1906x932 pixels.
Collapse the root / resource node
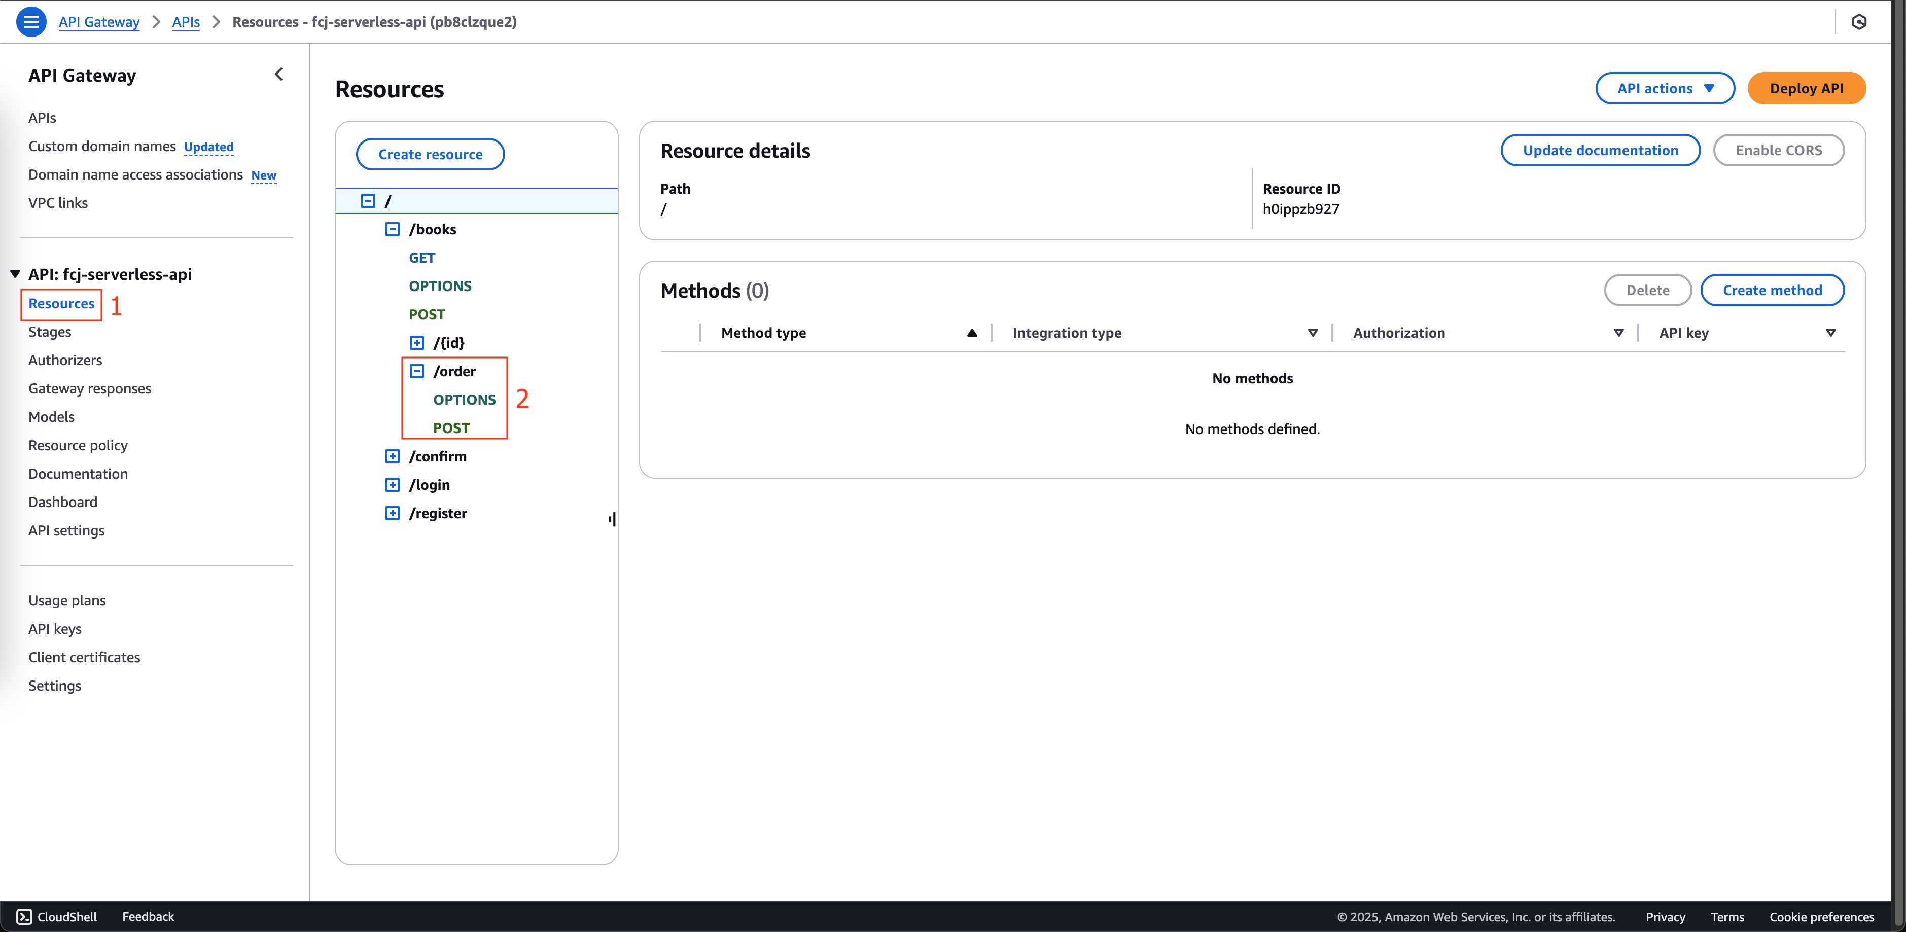click(x=368, y=200)
